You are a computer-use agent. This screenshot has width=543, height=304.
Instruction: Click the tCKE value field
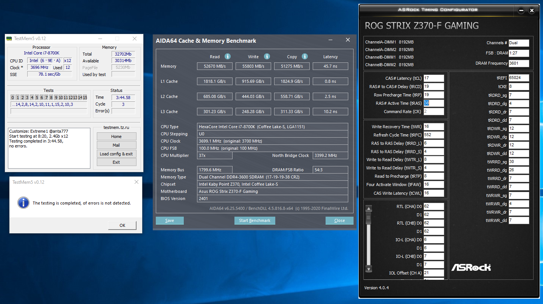519,86
